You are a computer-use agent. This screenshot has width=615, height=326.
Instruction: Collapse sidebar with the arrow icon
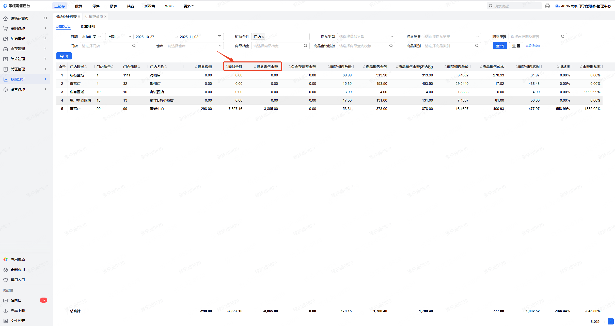(45, 18)
